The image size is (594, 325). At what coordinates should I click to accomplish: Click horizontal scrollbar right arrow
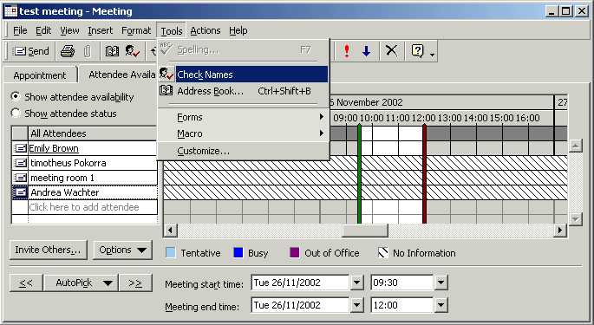coord(560,230)
